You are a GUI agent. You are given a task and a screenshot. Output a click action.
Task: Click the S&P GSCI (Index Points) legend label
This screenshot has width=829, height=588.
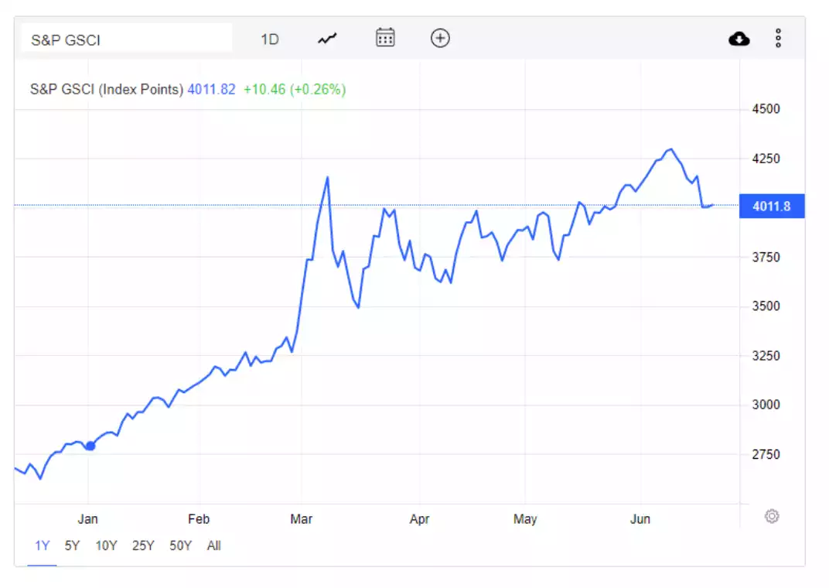coord(106,90)
